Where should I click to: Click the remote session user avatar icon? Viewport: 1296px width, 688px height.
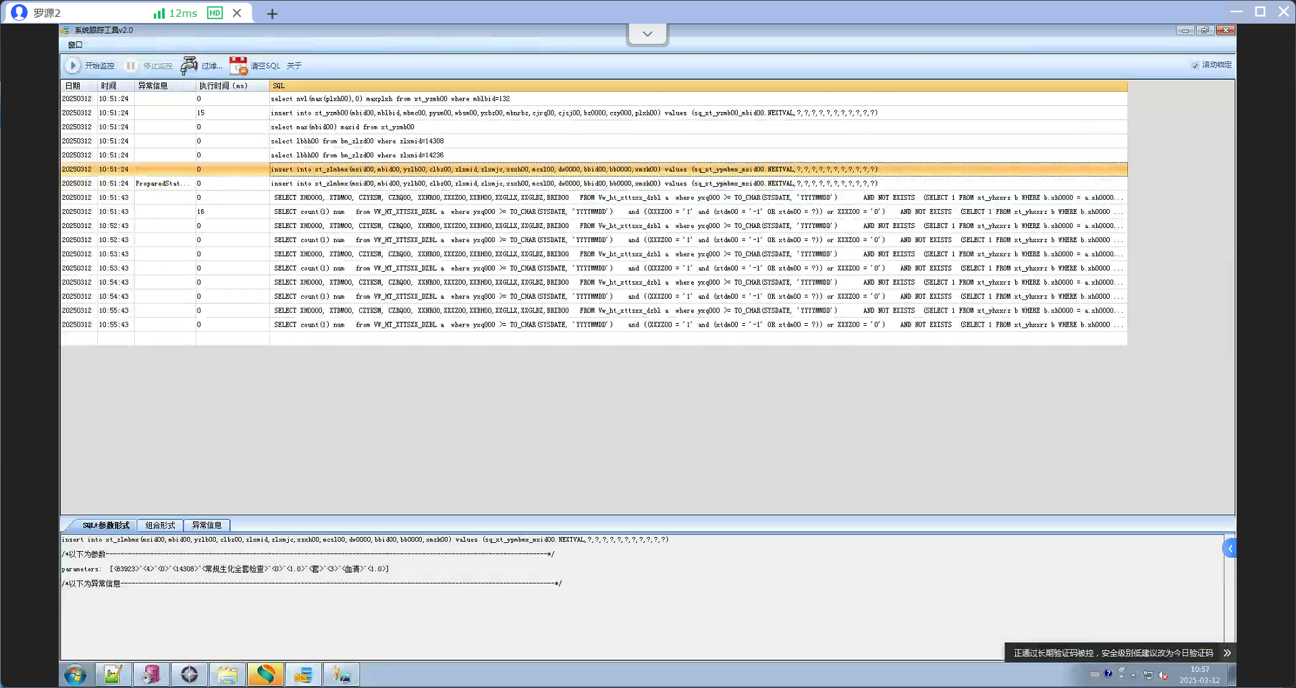(20, 13)
